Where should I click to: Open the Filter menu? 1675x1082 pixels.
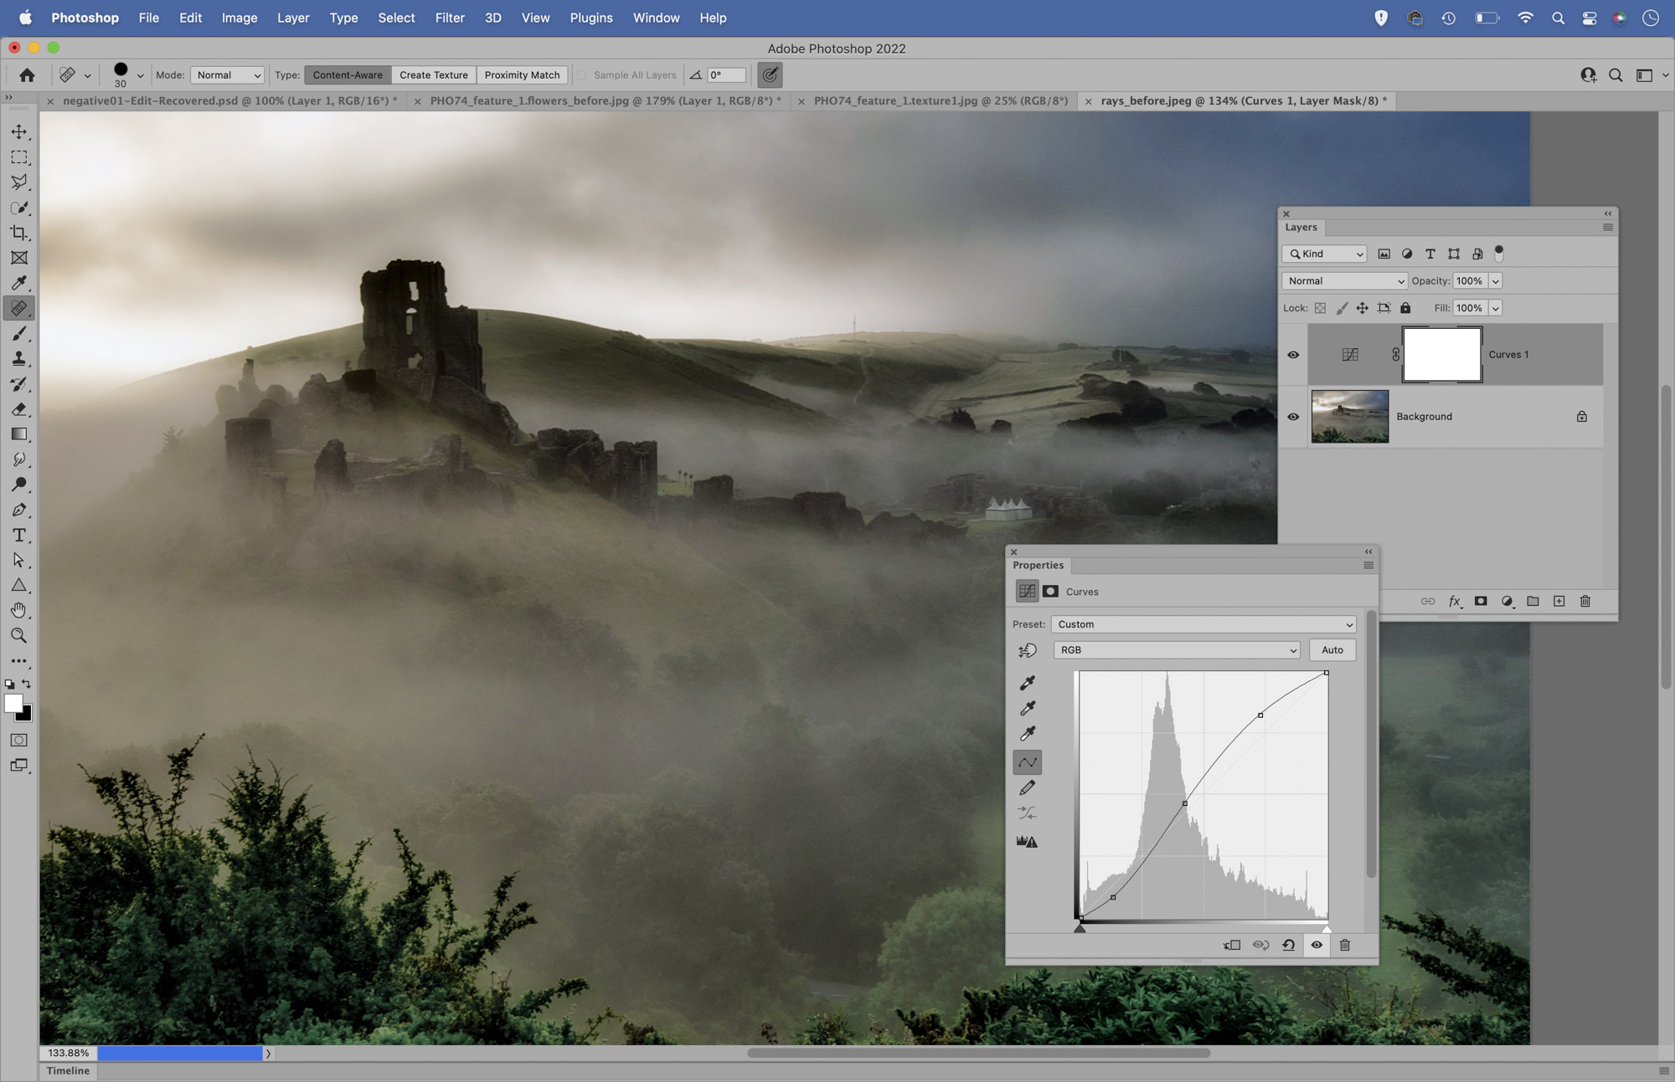point(450,18)
